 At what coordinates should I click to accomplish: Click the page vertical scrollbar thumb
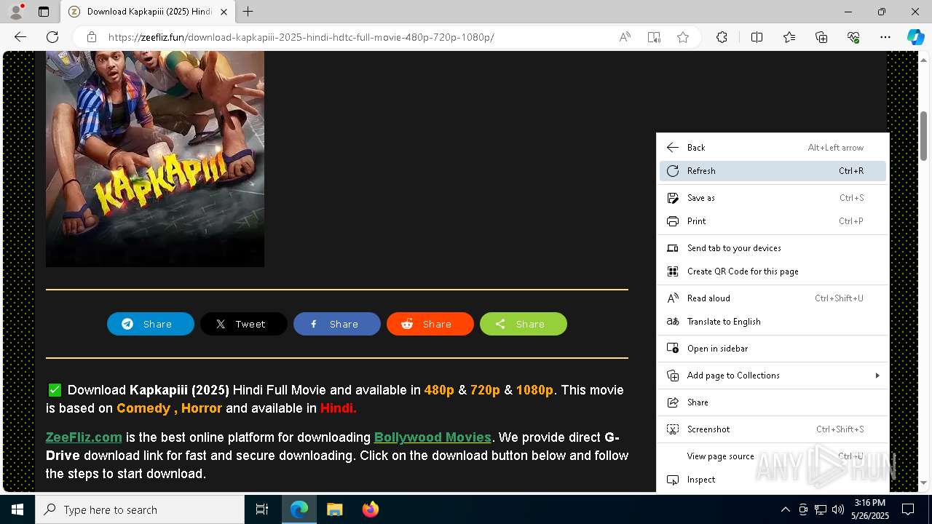pos(924,135)
